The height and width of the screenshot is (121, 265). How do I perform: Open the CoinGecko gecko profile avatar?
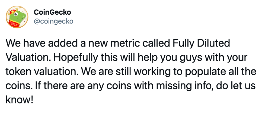point(17,17)
